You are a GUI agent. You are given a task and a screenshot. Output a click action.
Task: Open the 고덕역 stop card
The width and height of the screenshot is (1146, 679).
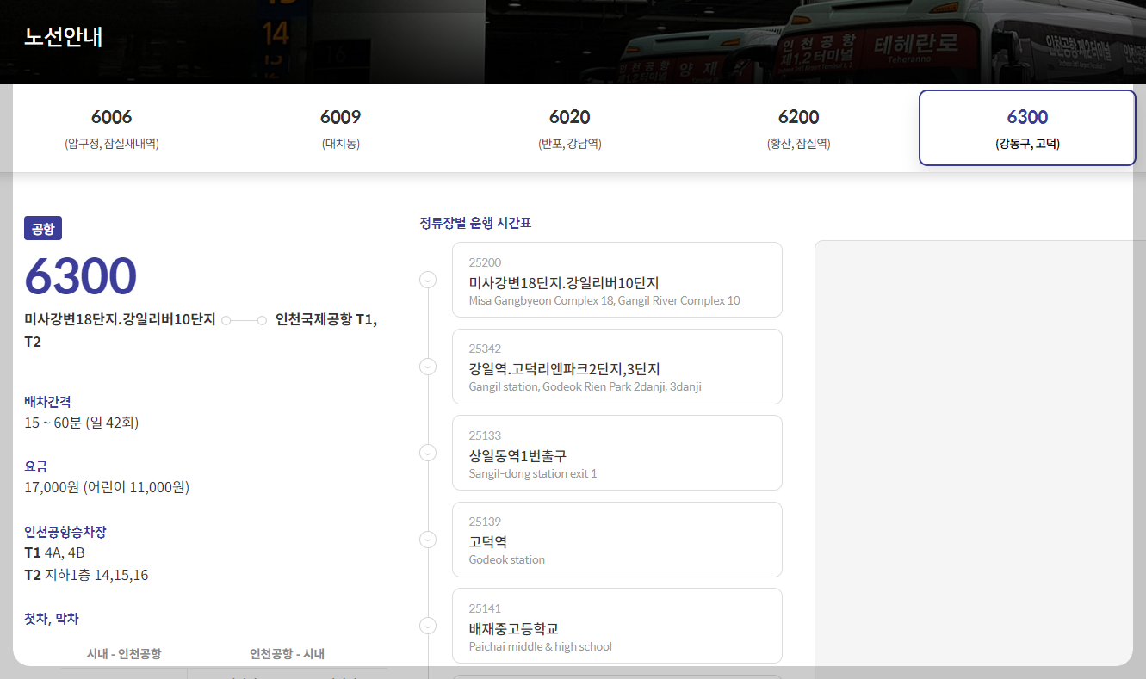pyautogui.click(x=616, y=540)
